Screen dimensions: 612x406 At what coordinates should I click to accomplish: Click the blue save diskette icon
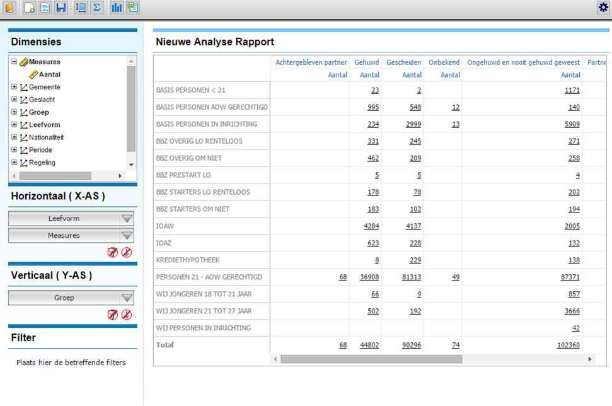(61, 8)
